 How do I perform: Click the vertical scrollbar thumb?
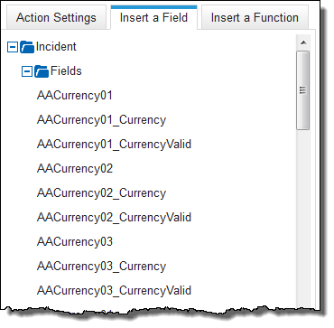pos(302,90)
